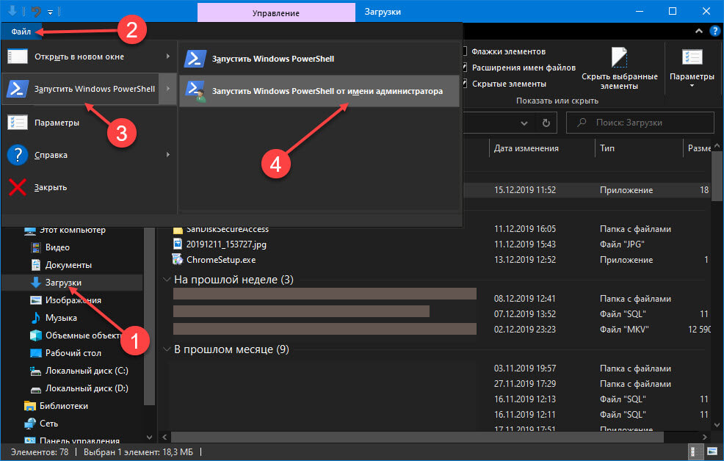
Task: Click the Документы folder icon
Action: [x=35, y=265]
